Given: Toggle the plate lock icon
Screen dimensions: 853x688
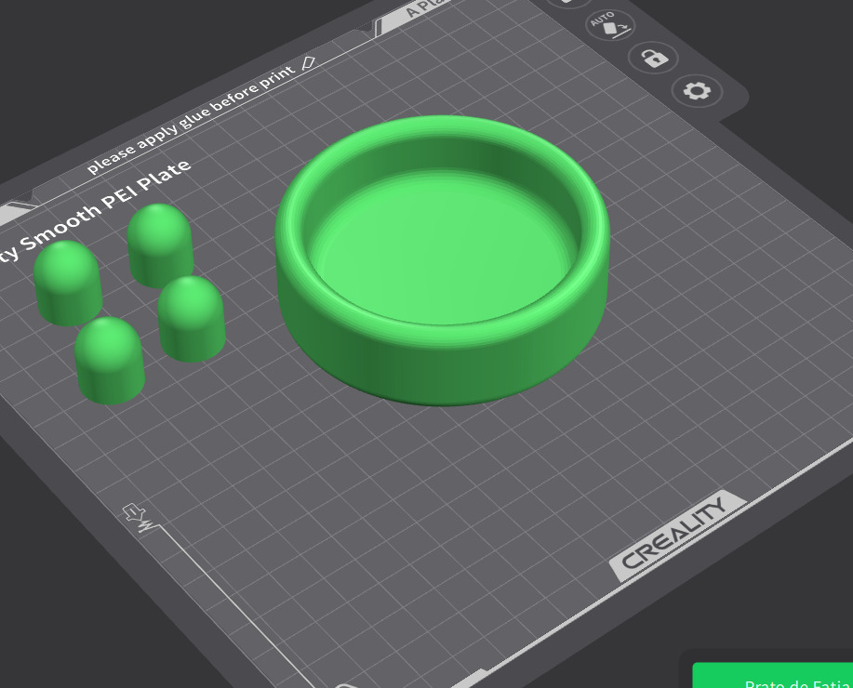Looking at the screenshot, I should pyautogui.click(x=653, y=58).
